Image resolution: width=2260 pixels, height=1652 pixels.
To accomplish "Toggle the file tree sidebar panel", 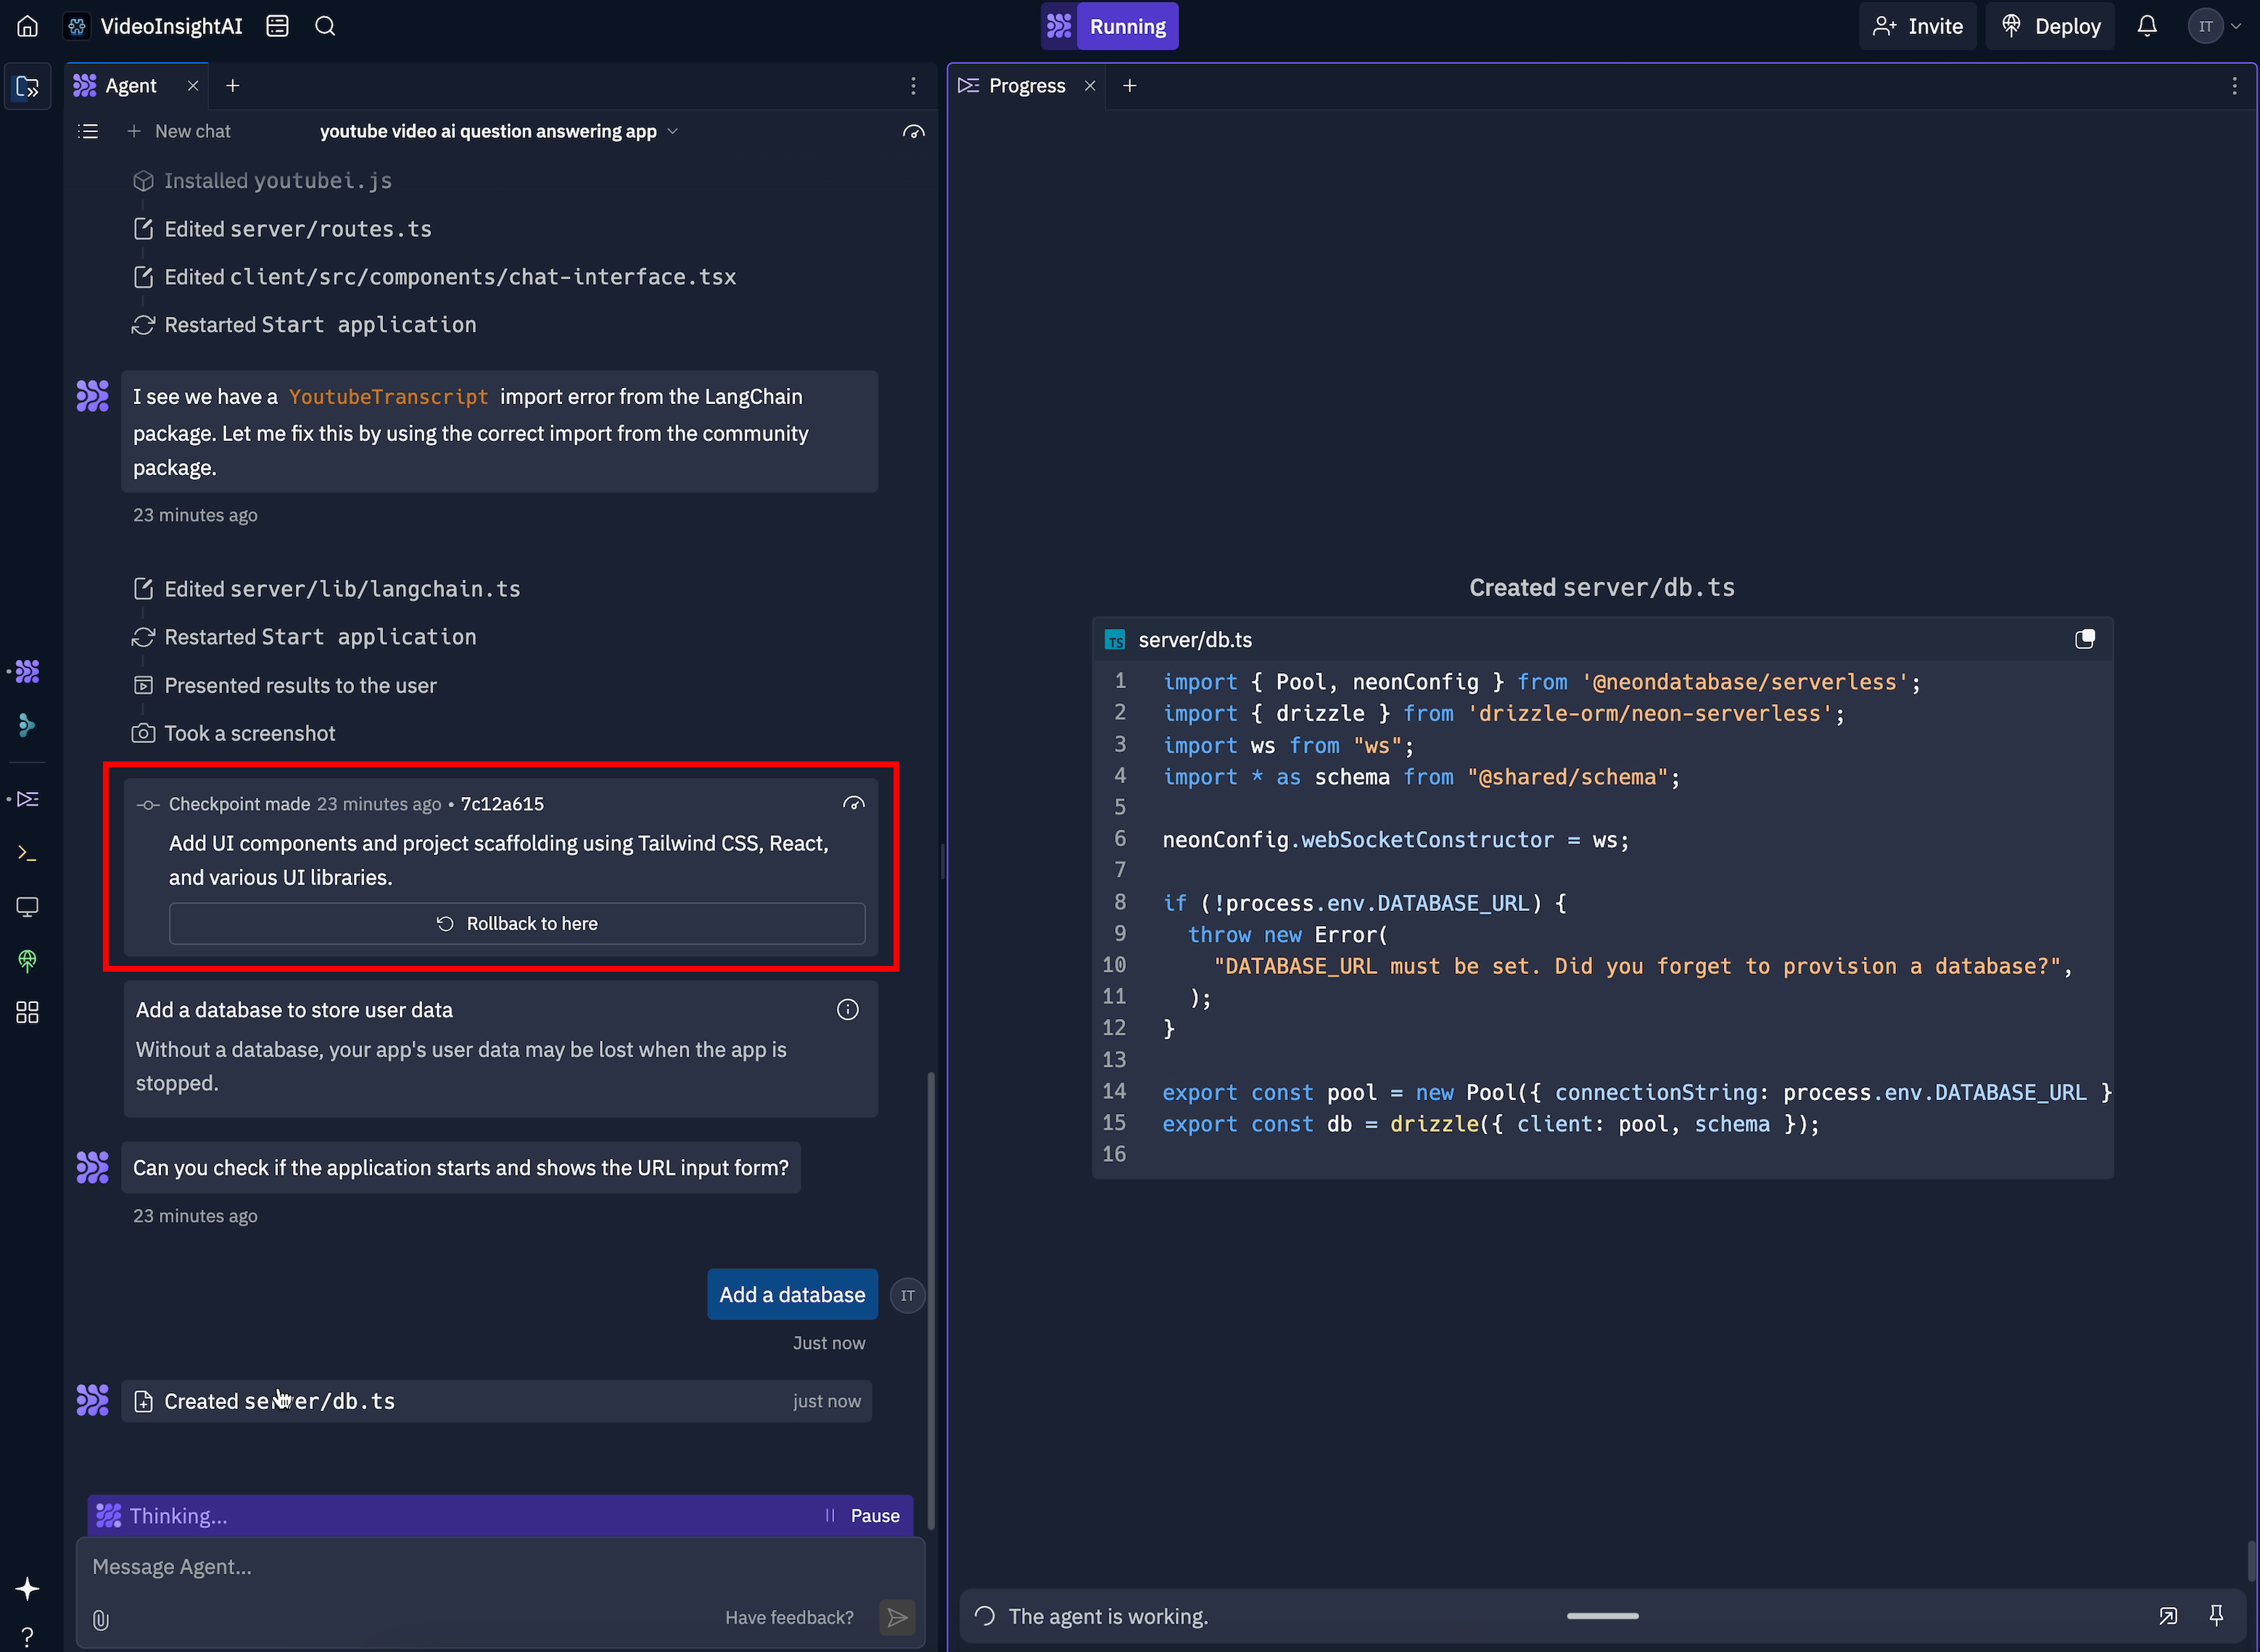I will 28,87.
